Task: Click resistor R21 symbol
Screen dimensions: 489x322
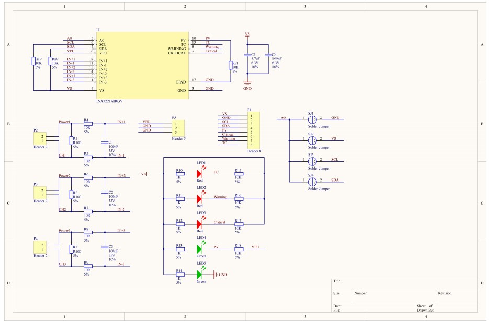Action: [231, 65]
